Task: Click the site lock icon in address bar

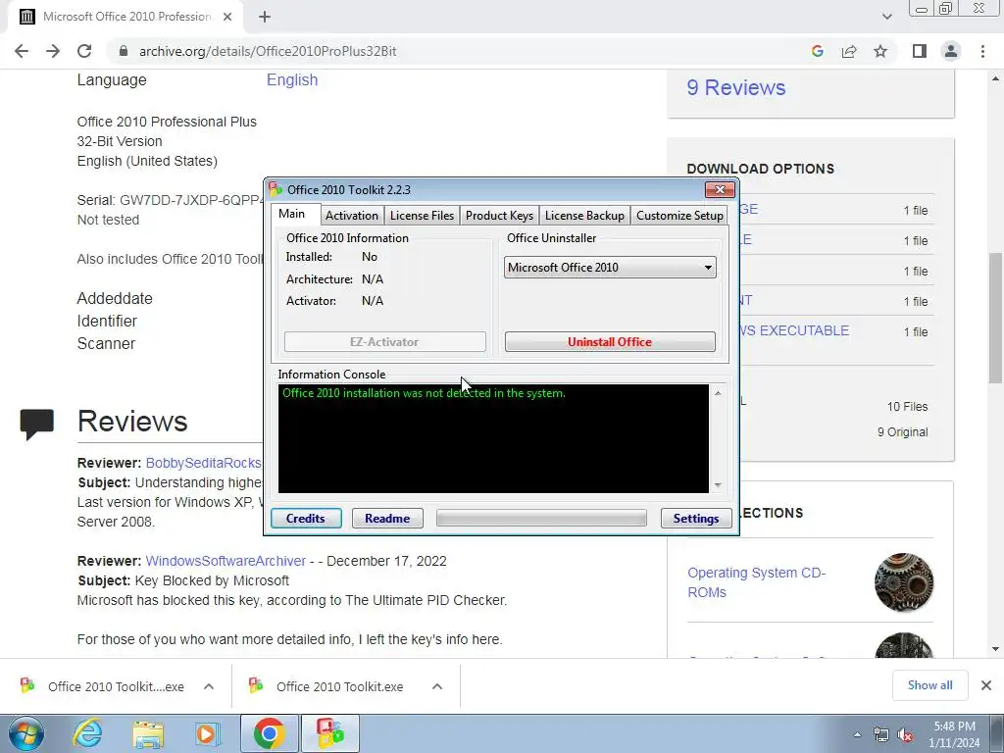Action: click(x=124, y=51)
